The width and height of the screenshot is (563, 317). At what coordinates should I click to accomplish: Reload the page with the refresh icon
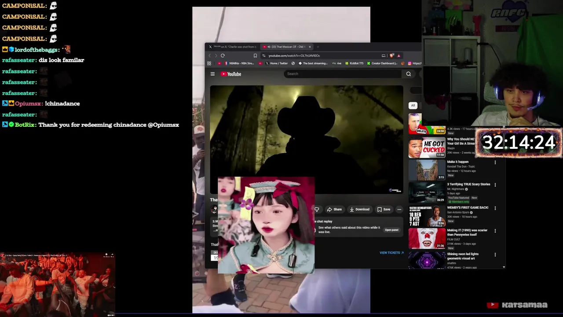coord(223,55)
